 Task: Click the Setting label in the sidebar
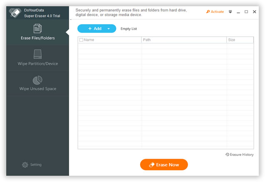[36, 165]
